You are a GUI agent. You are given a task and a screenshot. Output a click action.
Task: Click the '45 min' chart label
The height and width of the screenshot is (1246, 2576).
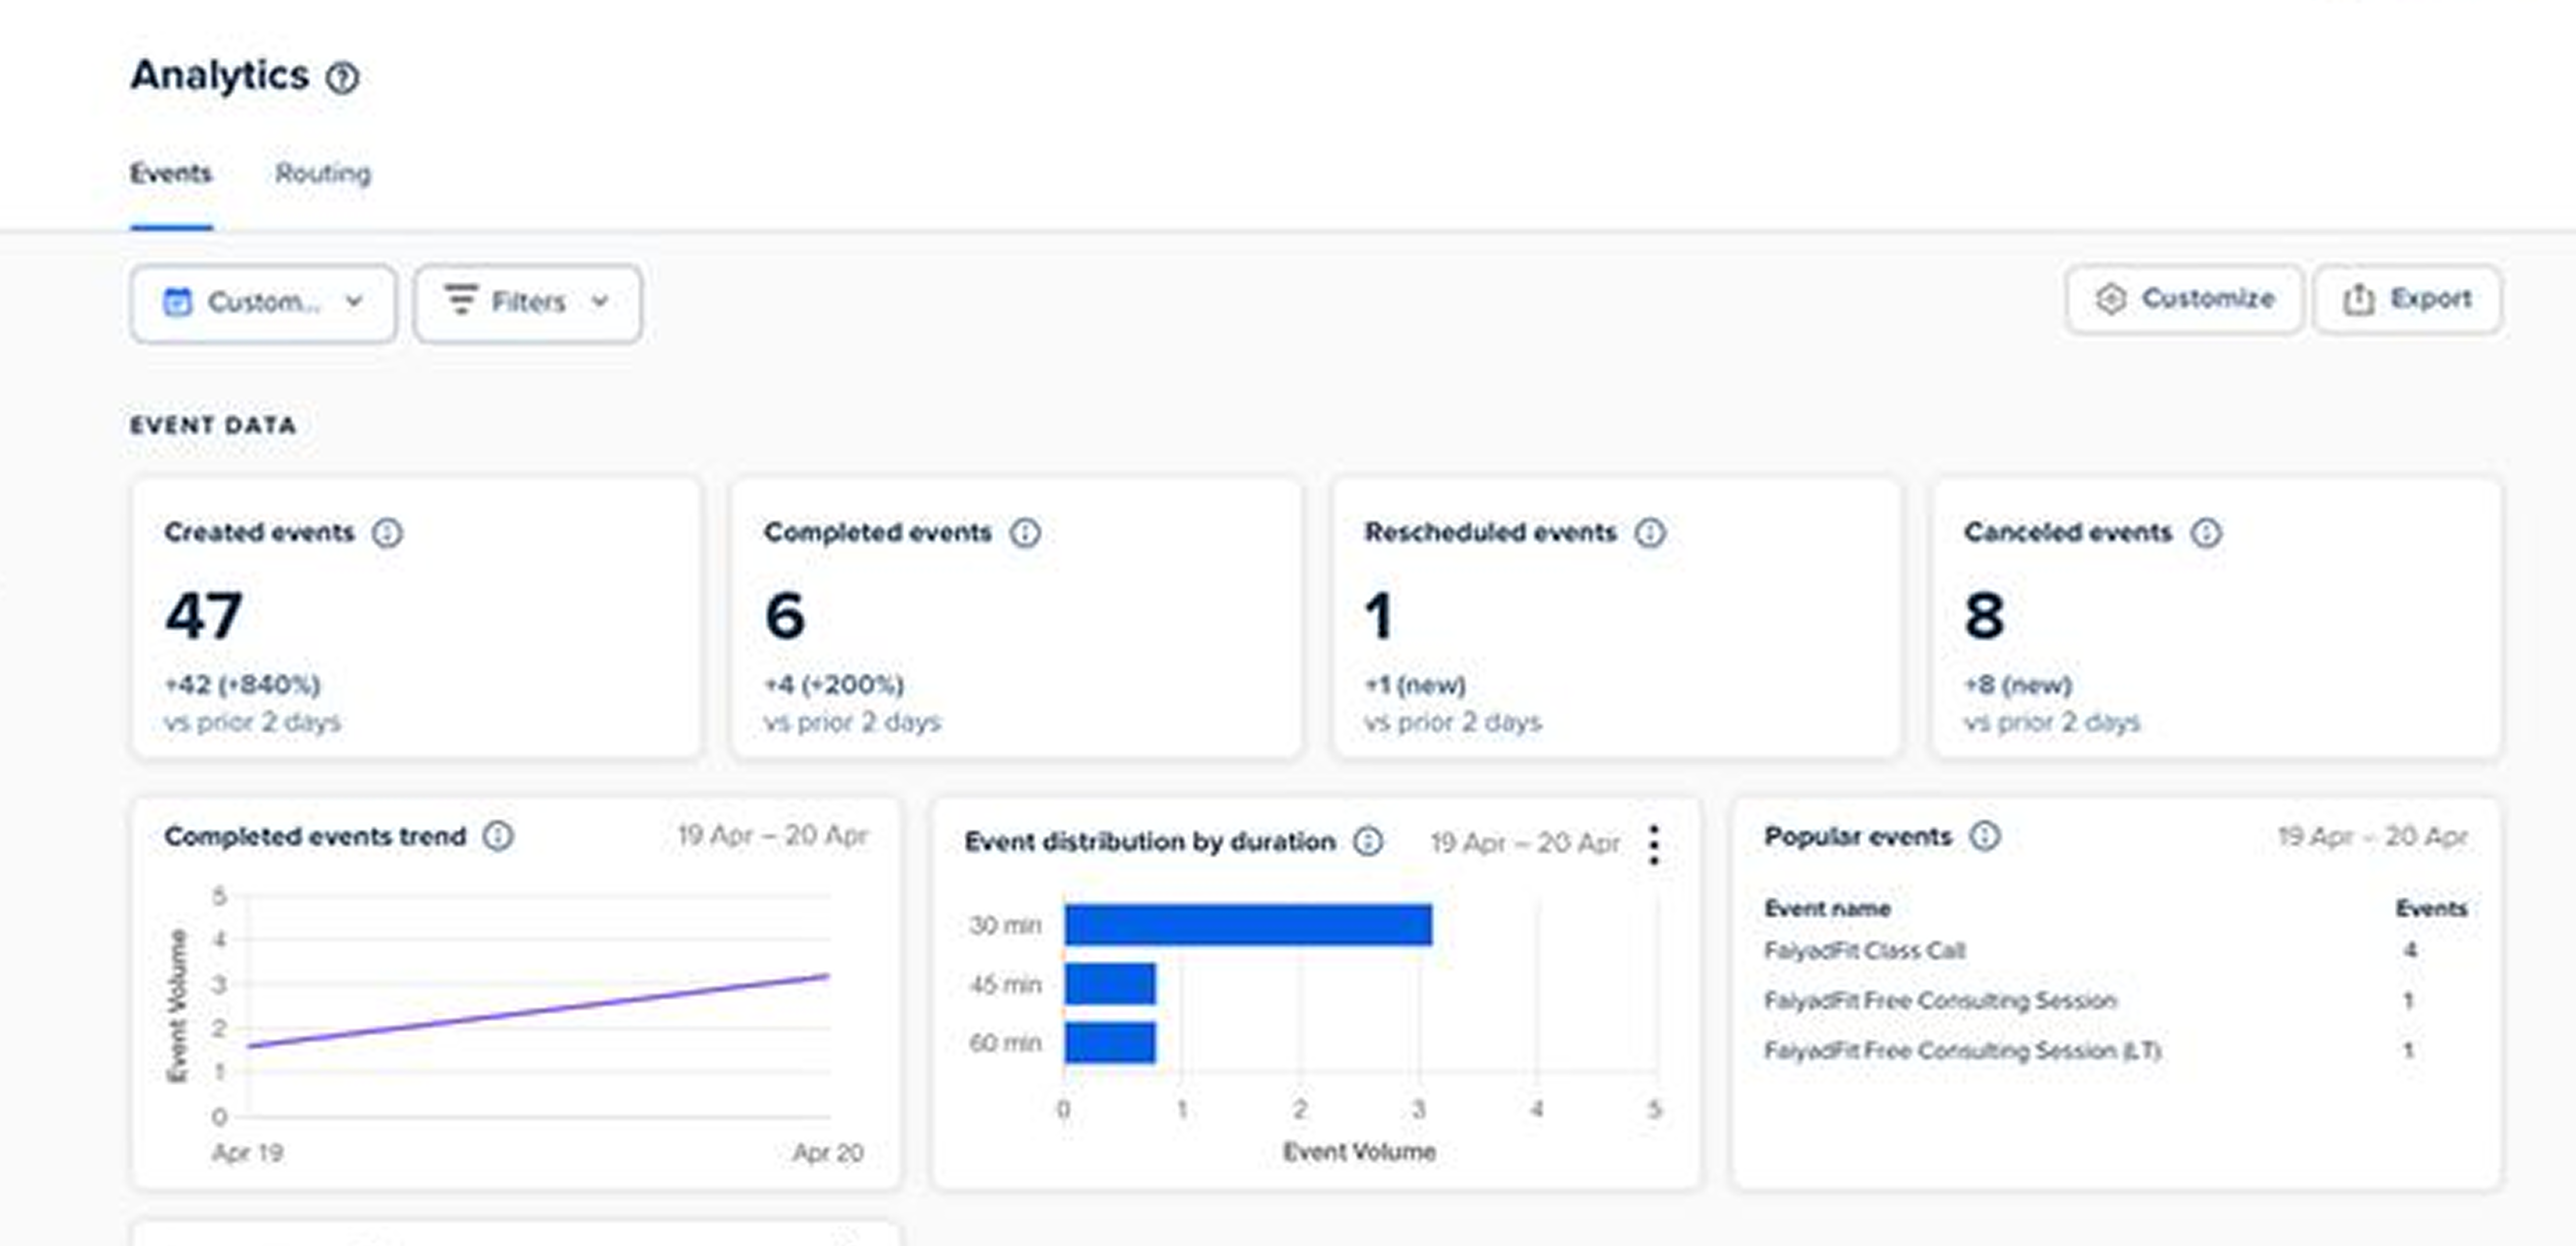1005,984
